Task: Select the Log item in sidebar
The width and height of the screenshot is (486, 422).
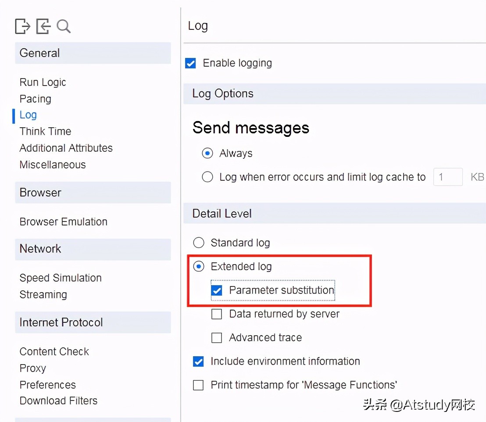Action: 28,115
